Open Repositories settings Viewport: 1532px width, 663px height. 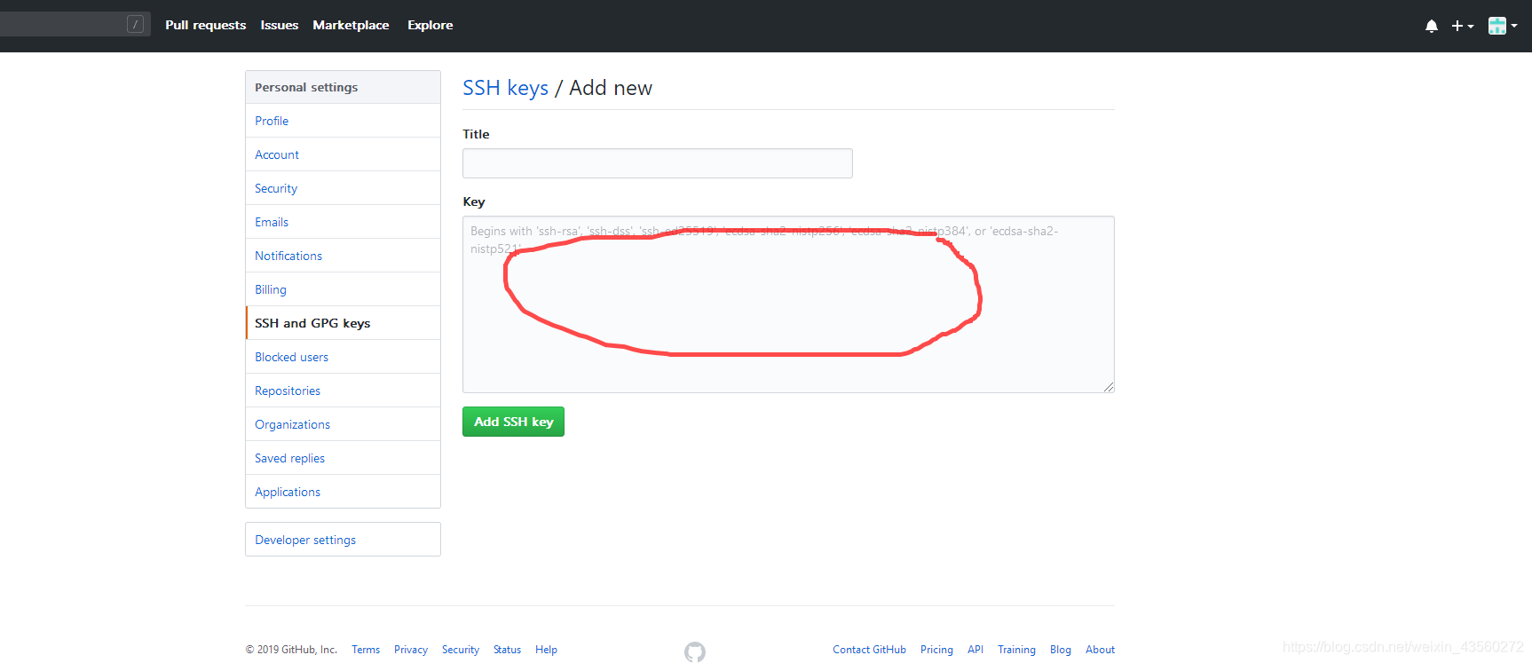click(x=343, y=391)
